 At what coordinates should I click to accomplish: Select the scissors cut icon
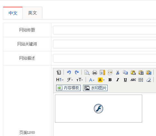click(117, 72)
